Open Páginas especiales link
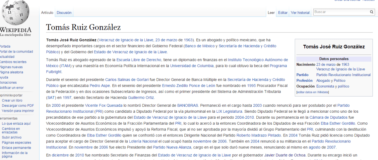 16,142
